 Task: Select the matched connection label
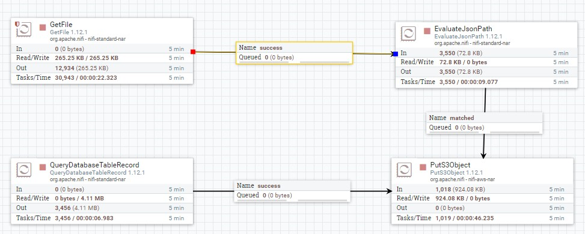coord(484,122)
